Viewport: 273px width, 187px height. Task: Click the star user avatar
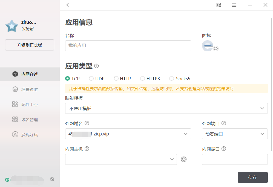tap(12, 26)
